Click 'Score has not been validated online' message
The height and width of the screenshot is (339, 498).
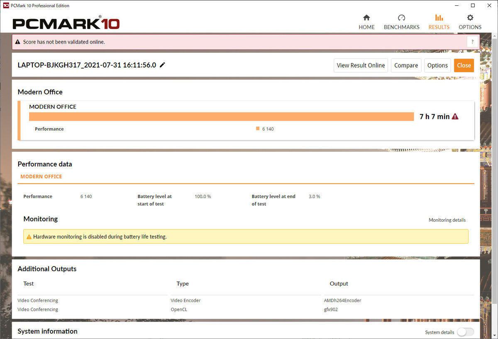point(64,42)
